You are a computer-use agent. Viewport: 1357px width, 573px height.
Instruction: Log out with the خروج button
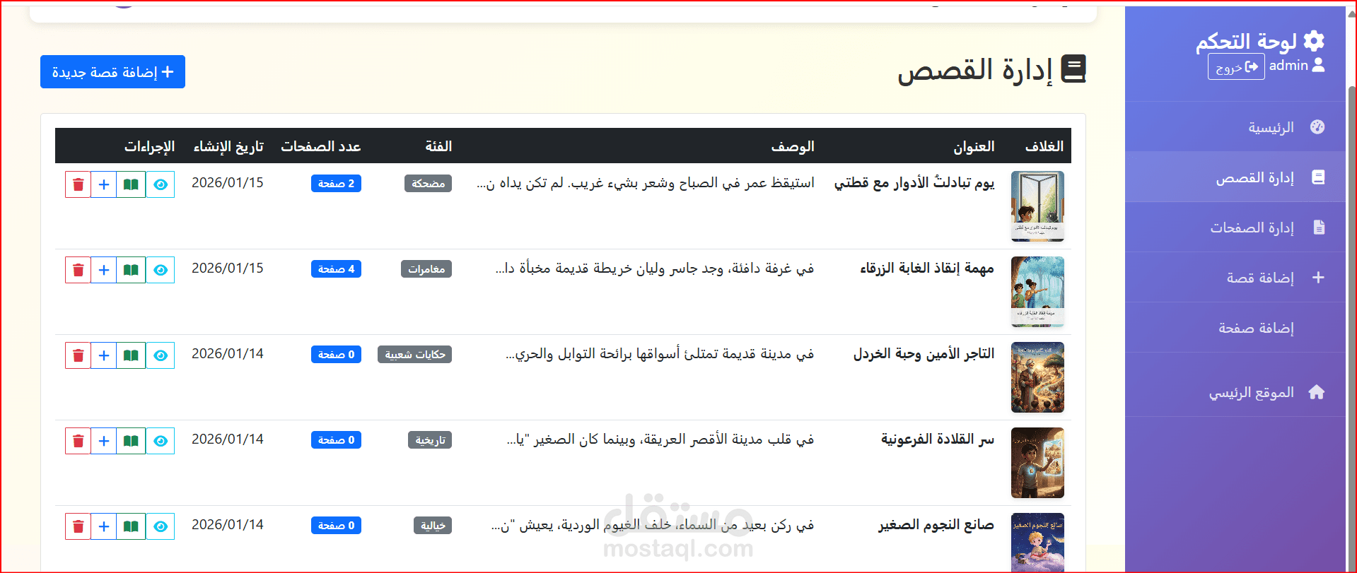(x=1236, y=66)
